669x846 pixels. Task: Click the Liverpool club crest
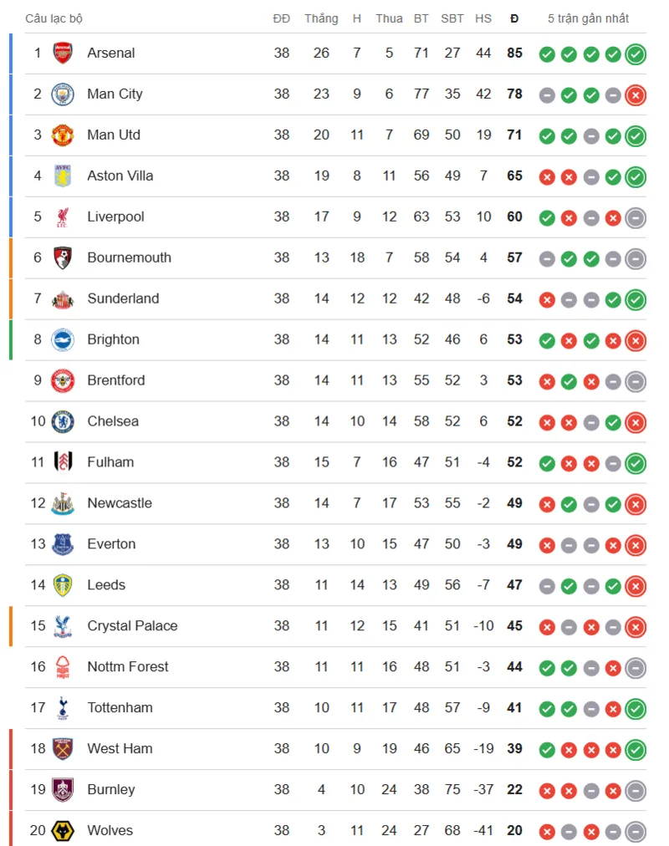[63, 217]
